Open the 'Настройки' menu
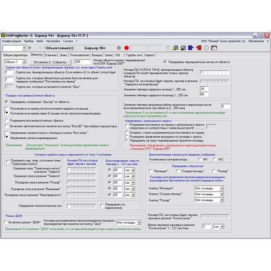 53,41
